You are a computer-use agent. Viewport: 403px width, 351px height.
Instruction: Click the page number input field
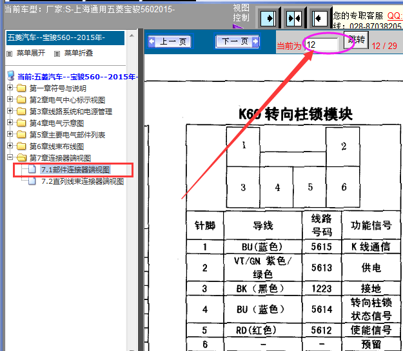pyautogui.click(x=321, y=45)
